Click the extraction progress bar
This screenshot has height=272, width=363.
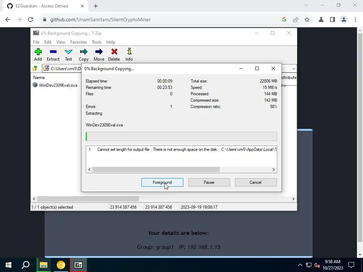(x=181, y=136)
